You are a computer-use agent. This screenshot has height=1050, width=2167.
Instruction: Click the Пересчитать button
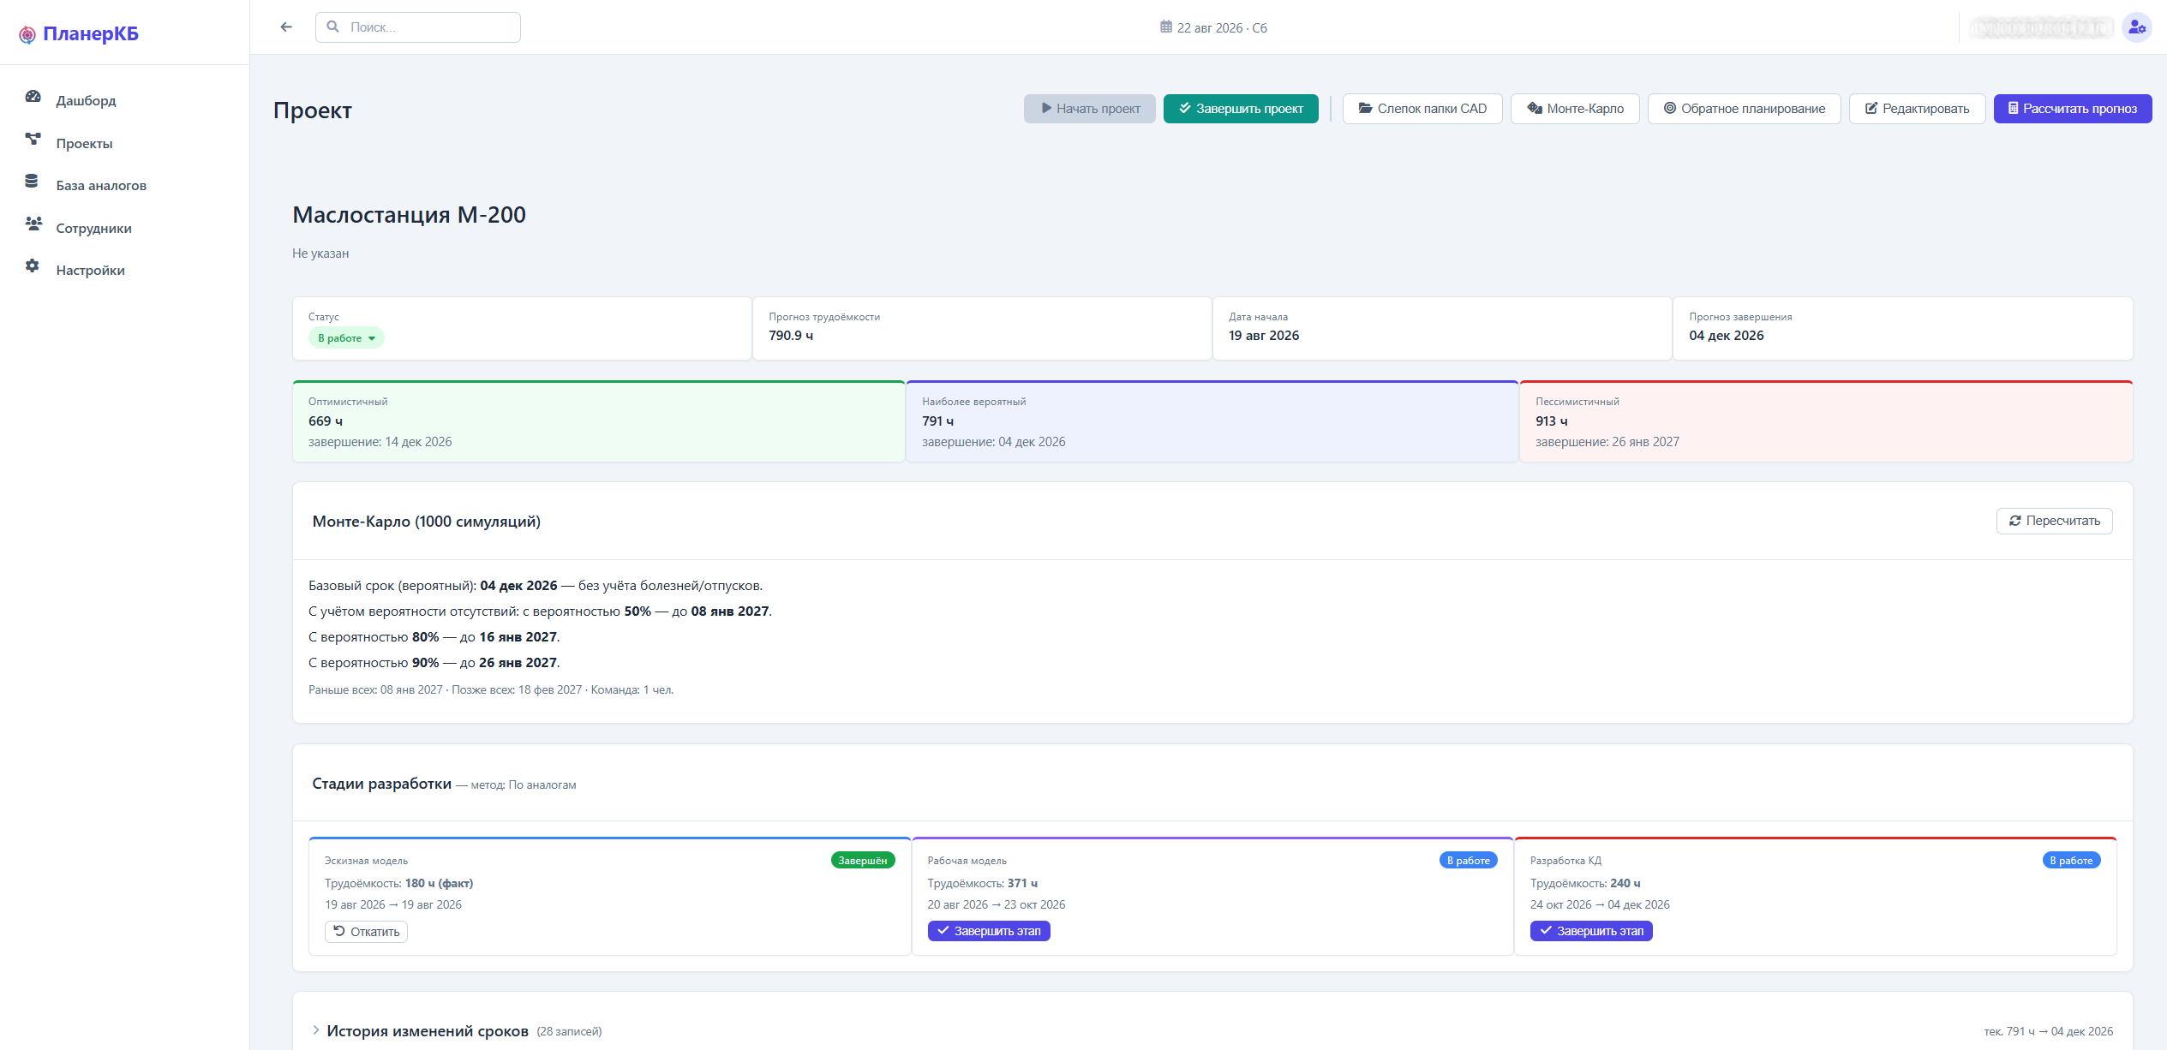click(x=2055, y=521)
